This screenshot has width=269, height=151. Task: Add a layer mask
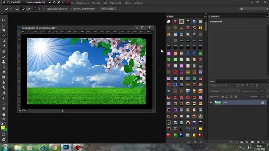242,142
